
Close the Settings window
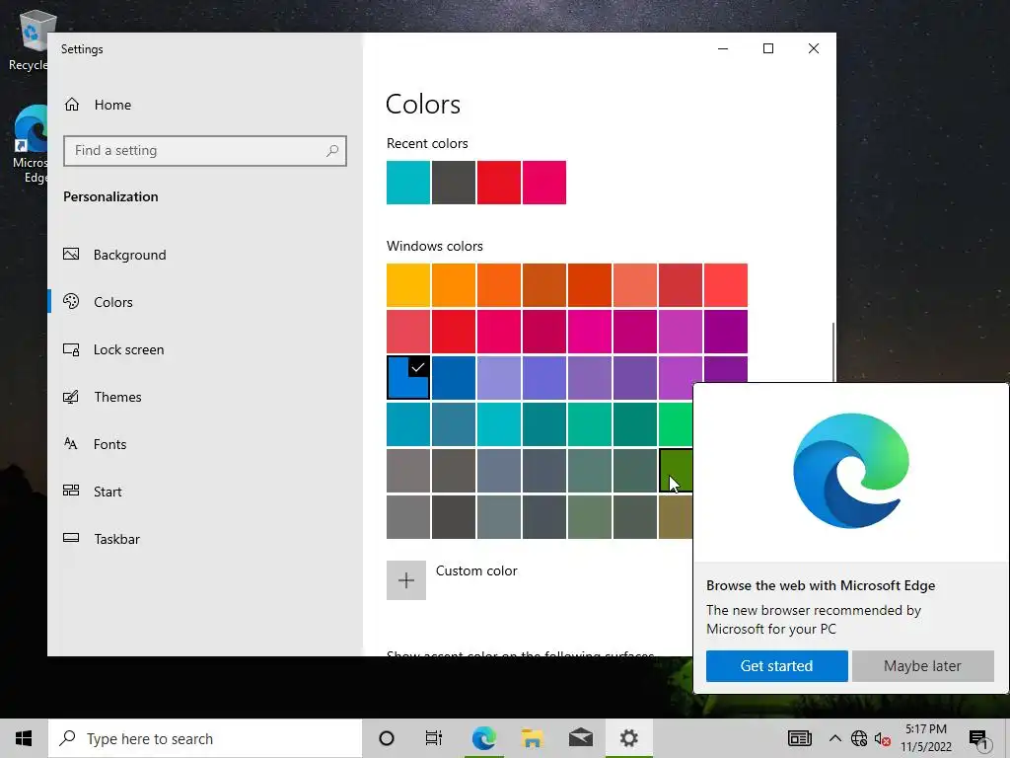[x=814, y=48]
